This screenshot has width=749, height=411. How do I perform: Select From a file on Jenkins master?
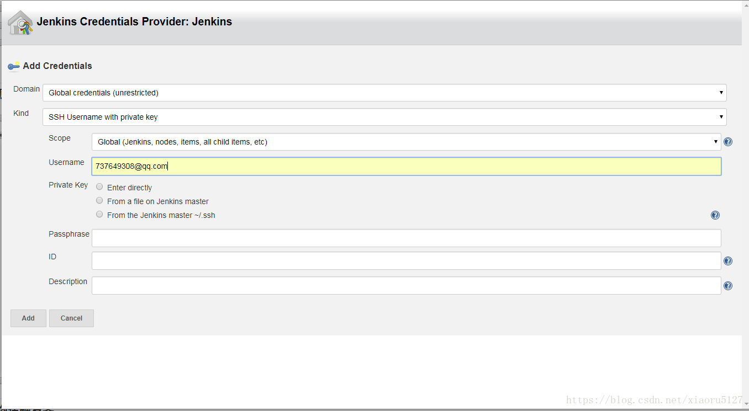click(x=99, y=201)
